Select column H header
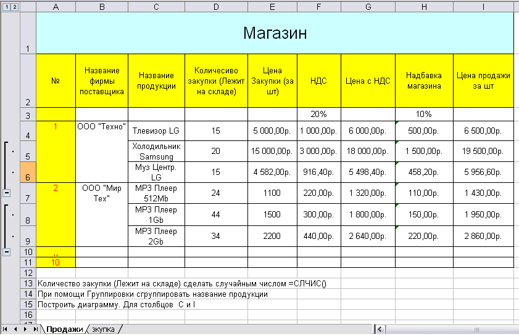This screenshot has width=519, height=335. (x=424, y=7)
